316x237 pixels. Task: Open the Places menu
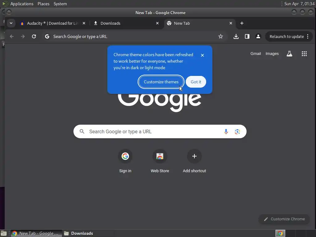[x=44, y=4]
